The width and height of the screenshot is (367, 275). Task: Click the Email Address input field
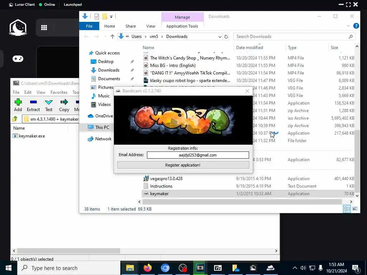pyautogui.click(x=198, y=155)
